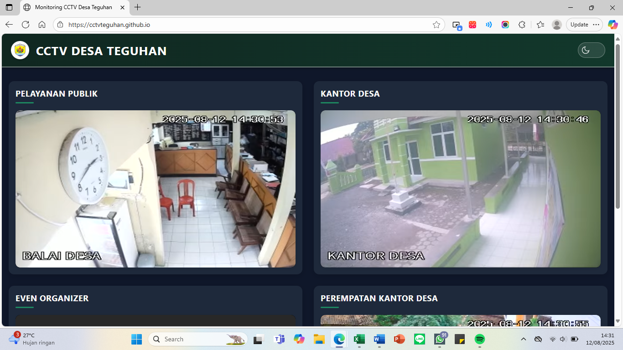This screenshot has height=350, width=623.
Task: Open Microsoft Teams from taskbar
Action: click(279, 339)
